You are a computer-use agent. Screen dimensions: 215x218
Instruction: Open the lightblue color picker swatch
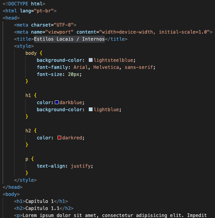click(91, 110)
